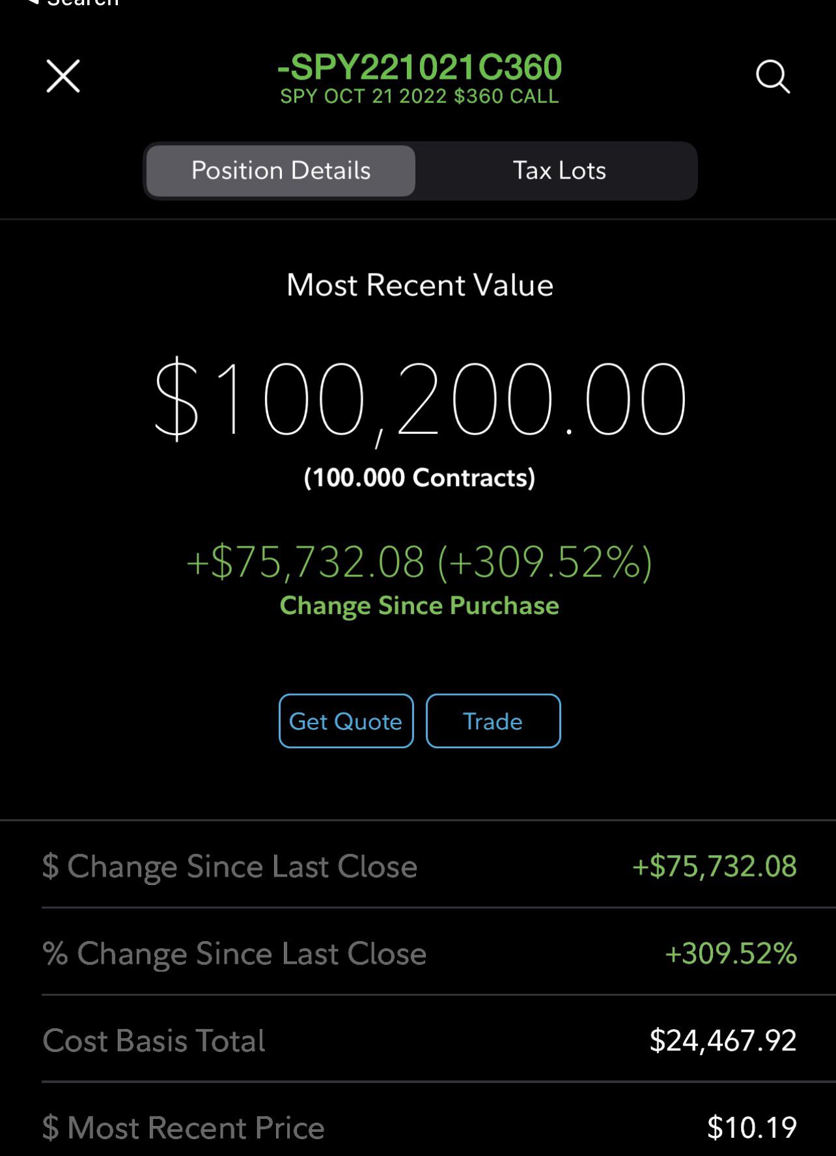Select the $ Change Since Last Close label

(230, 866)
